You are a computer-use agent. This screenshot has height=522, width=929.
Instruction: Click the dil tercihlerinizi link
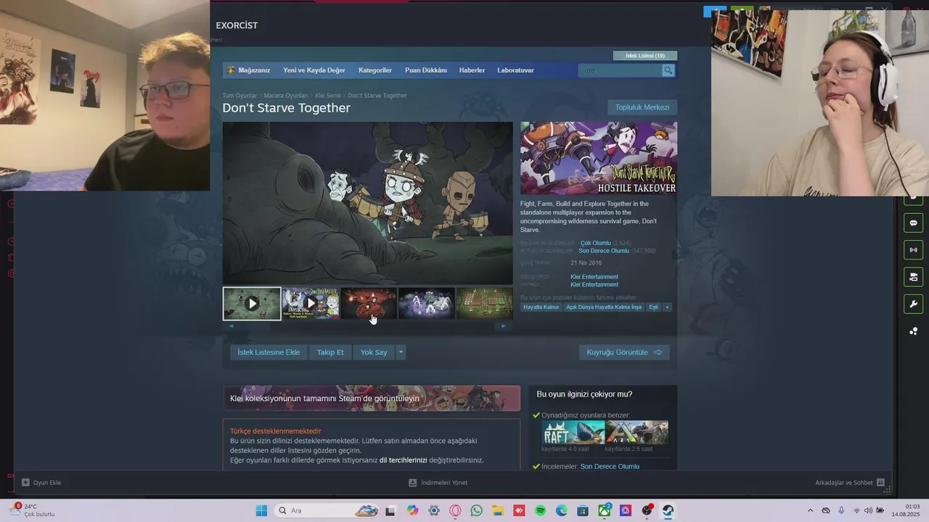tap(403, 460)
